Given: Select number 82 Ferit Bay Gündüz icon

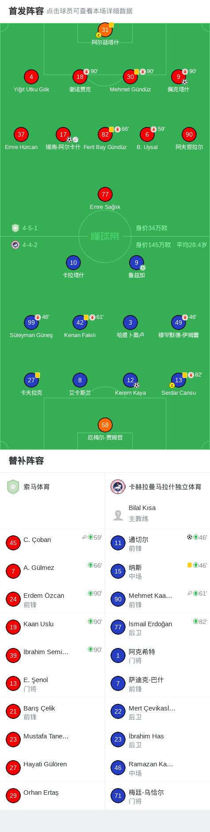Looking at the screenshot, I should click(x=105, y=134).
